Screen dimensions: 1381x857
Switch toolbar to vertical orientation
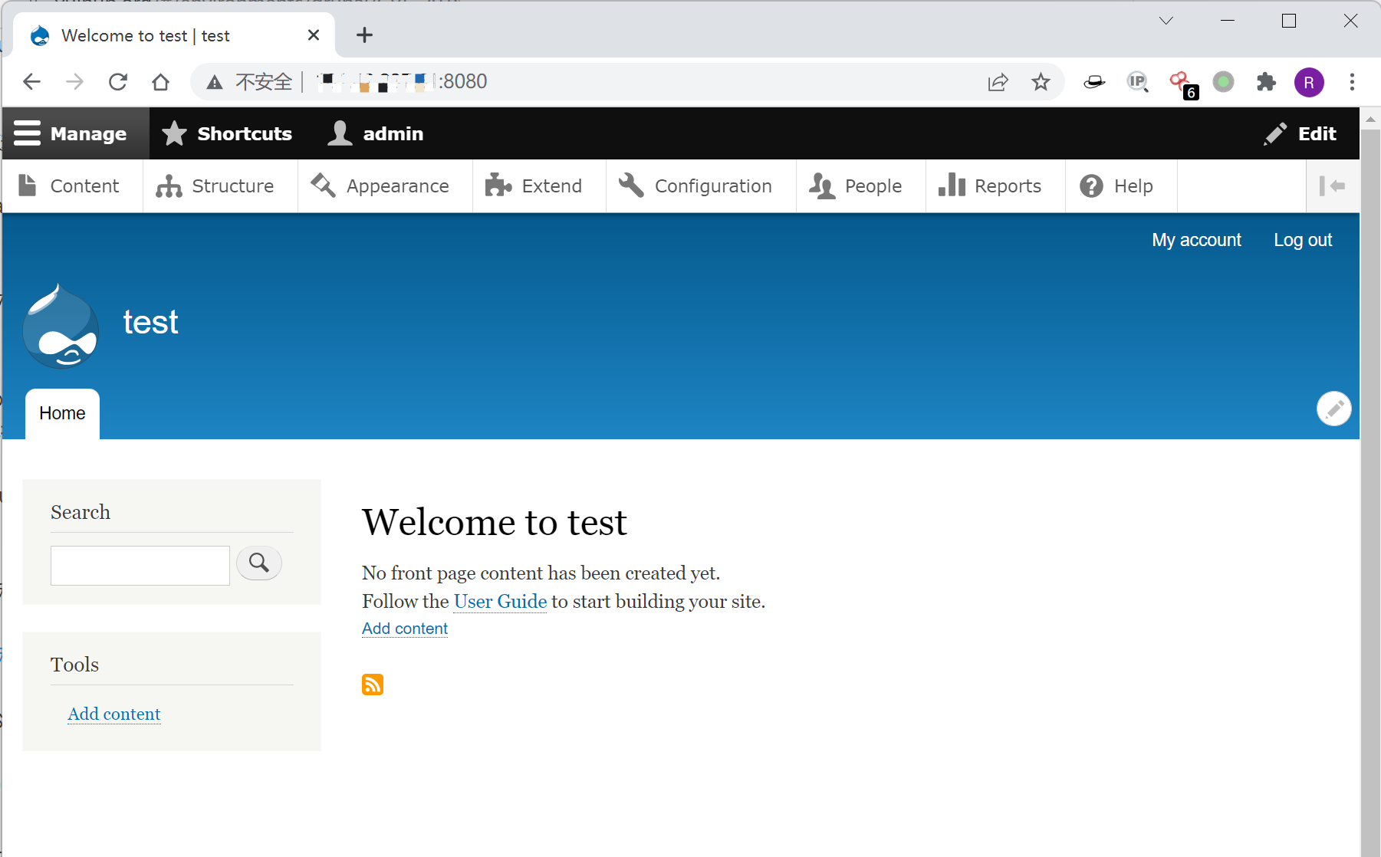(x=1332, y=186)
